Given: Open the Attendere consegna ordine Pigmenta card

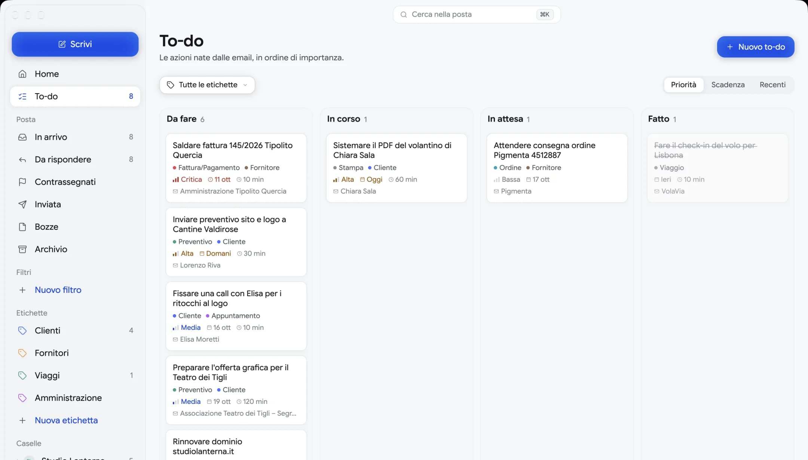Looking at the screenshot, I should (x=557, y=168).
